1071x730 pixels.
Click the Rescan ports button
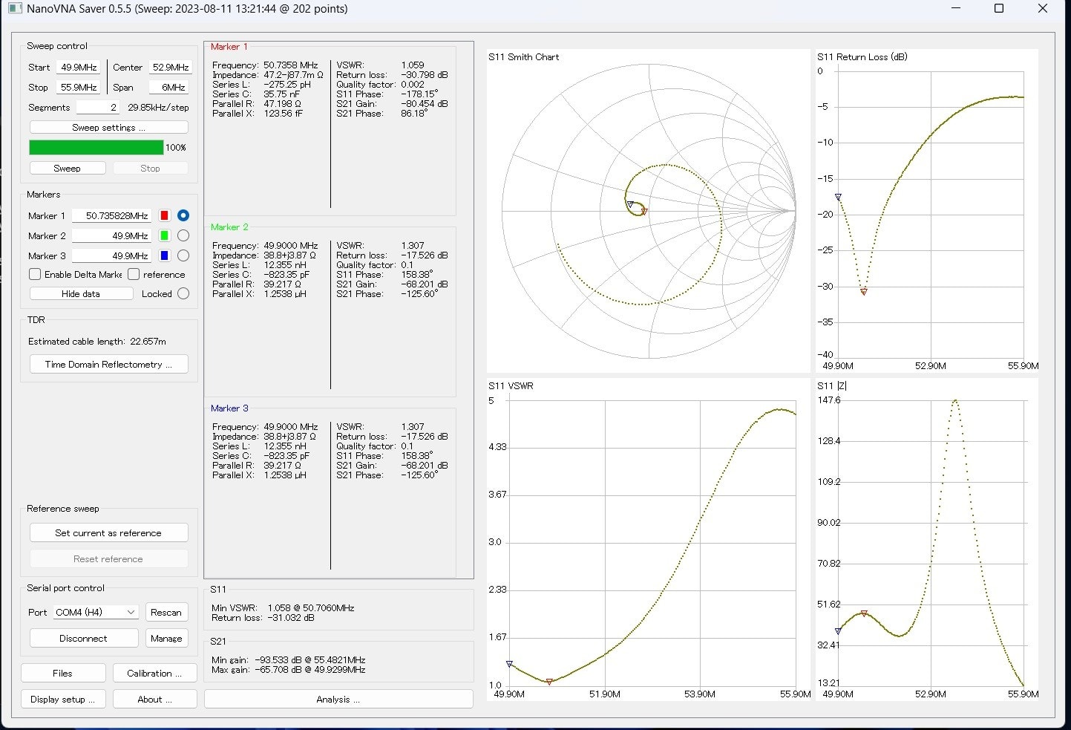point(166,613)
